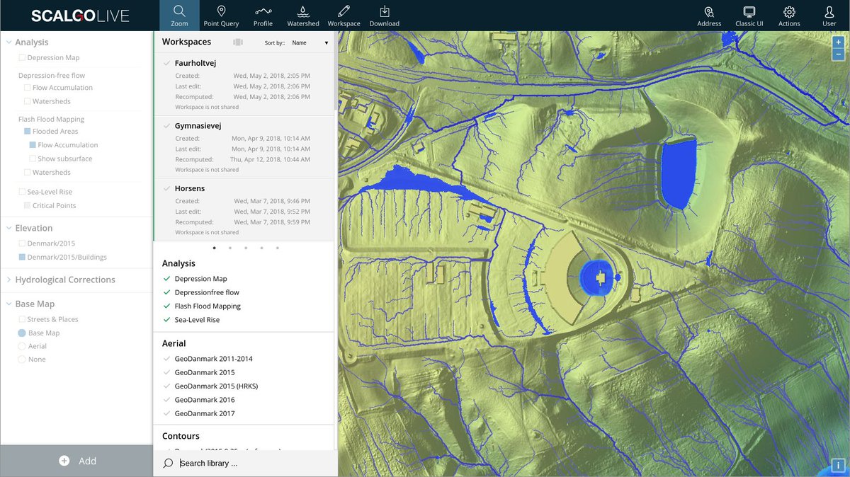Click the map icon beside Workspaces heading
This screenshot has height=477, width=850.
(x=238, y=42)
